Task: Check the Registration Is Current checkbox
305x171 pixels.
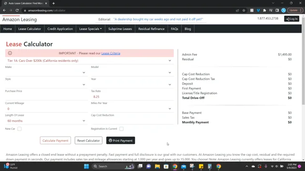Action: (x=122, y=129)
